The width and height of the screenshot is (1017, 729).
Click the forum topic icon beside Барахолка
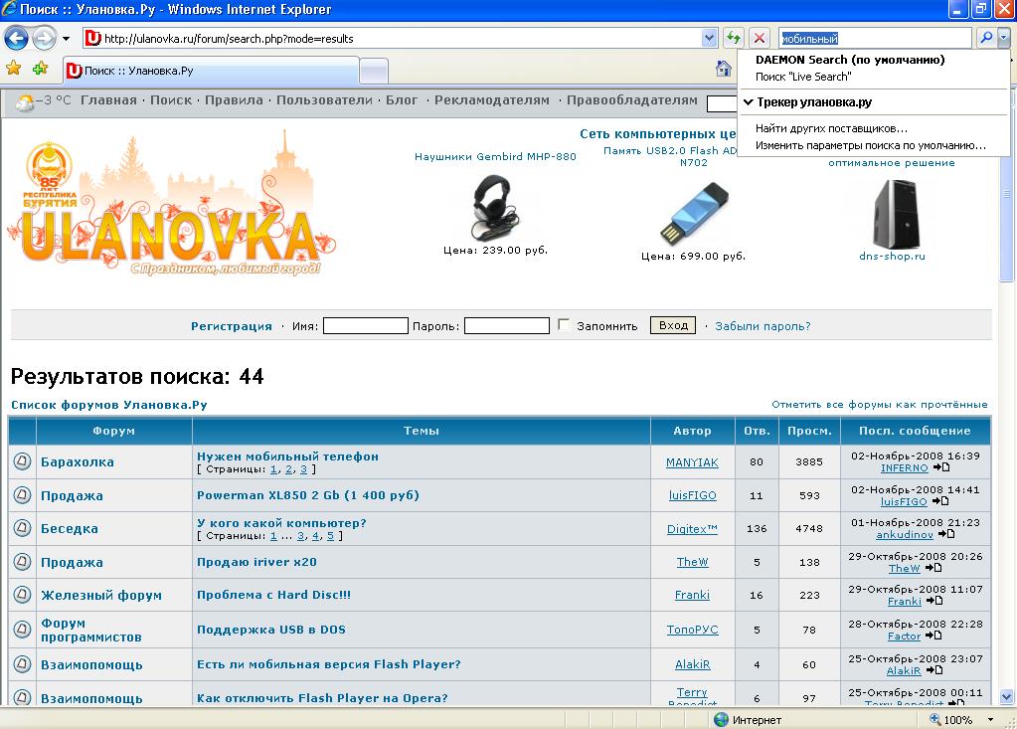tap(20, 461)
